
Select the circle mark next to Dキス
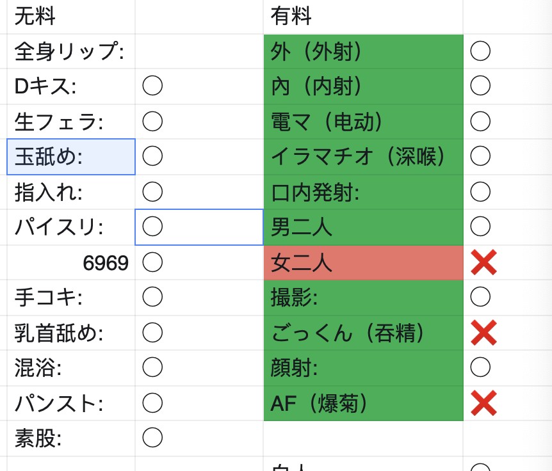[x=152, y=86]
